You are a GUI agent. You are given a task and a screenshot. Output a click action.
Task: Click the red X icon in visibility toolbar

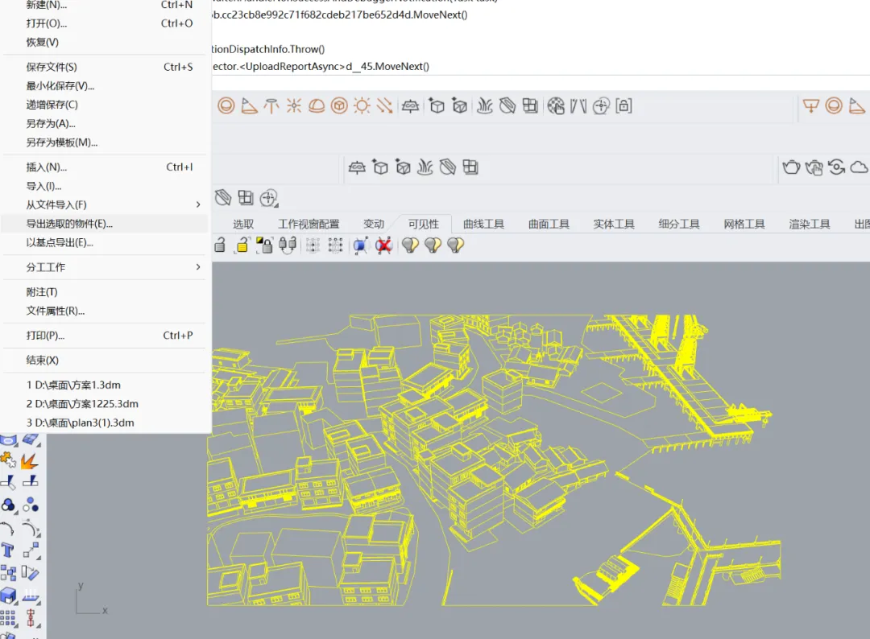click(383, 245)
